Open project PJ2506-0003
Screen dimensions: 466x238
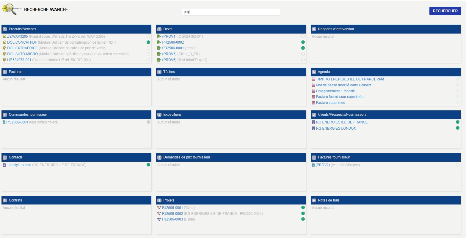click(x=172, y=219)
